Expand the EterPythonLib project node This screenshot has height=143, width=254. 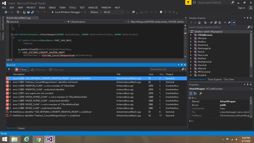[191, 62]
